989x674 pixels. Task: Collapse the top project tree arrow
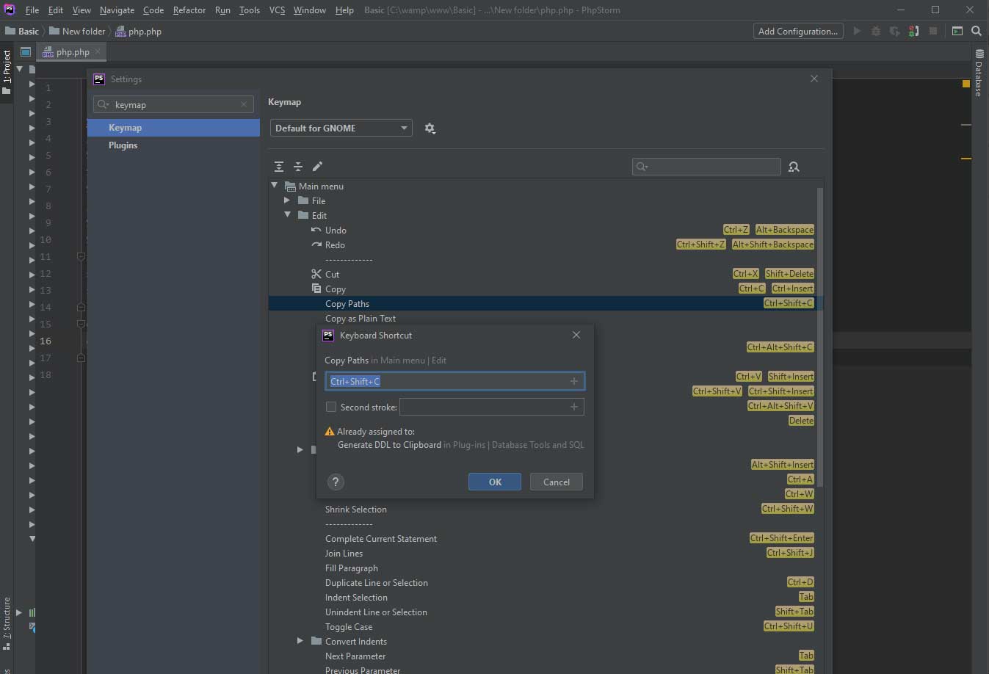coord(19,69)
